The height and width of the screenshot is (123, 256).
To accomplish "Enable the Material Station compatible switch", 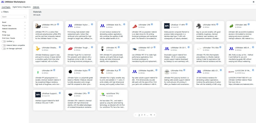I will point(4,45).
